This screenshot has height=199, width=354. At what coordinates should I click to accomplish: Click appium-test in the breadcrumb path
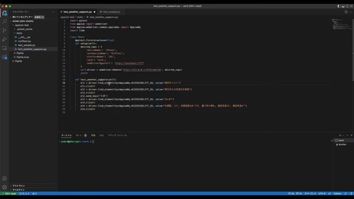(67, 17)
